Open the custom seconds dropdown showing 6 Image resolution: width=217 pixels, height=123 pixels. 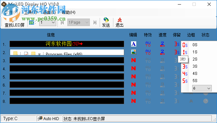point(202,88)
